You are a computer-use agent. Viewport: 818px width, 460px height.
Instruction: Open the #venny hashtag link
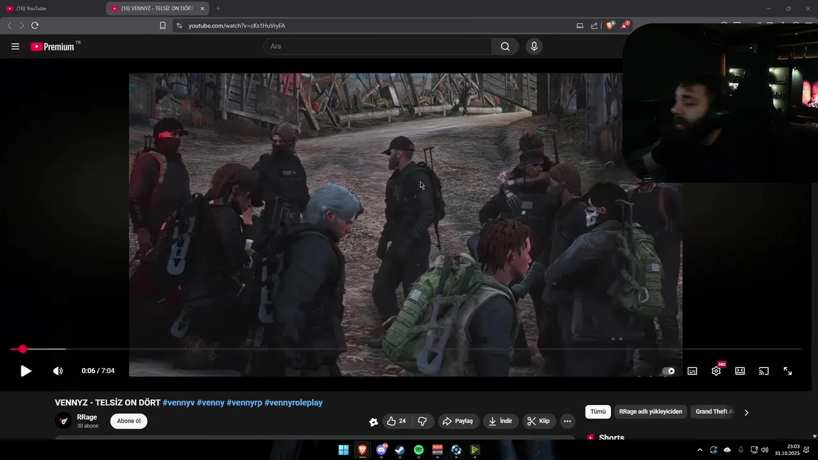tap(210, 402)
